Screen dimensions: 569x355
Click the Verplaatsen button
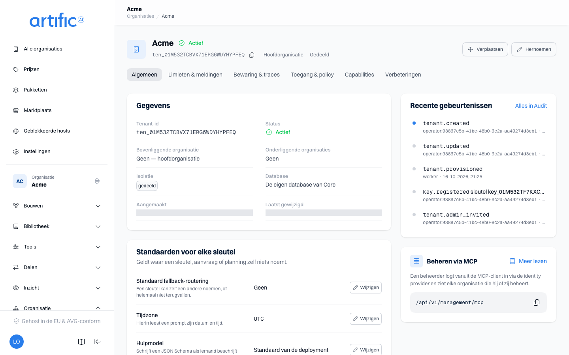(485, 49)
